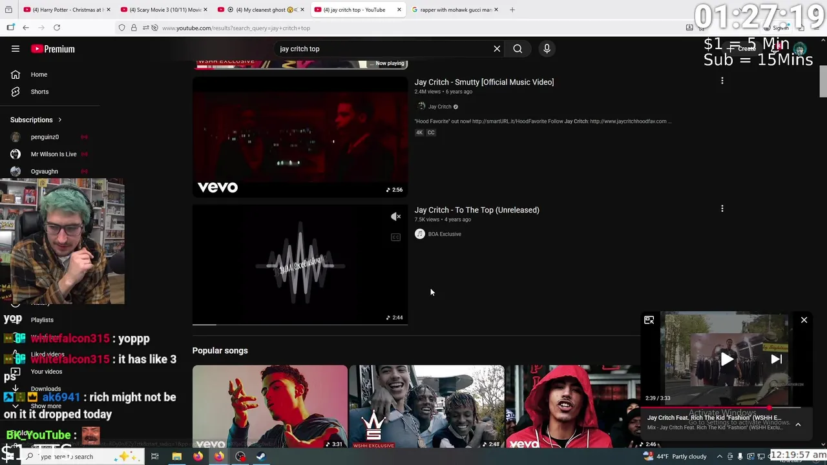827x465 pixels.
Task: Visit the Jay Critch channel link
Action: [x=439, y=107]
